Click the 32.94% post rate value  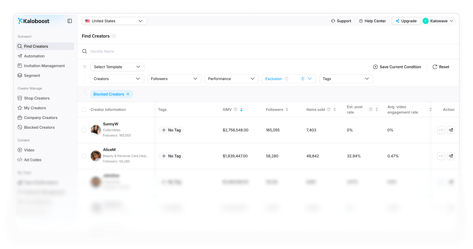click(354, 156)
